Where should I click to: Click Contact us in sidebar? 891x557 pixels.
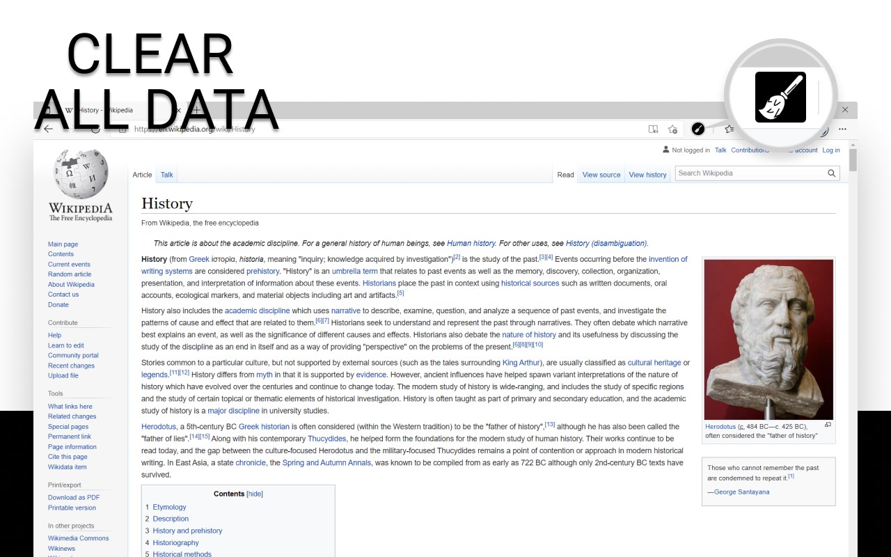coord(63,295)
